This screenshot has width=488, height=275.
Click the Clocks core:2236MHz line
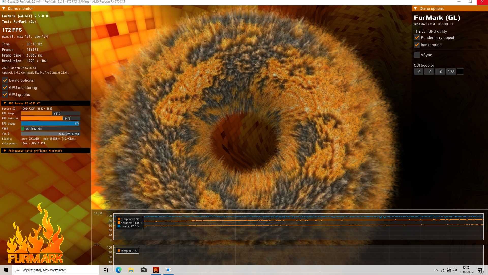[39, 139]
